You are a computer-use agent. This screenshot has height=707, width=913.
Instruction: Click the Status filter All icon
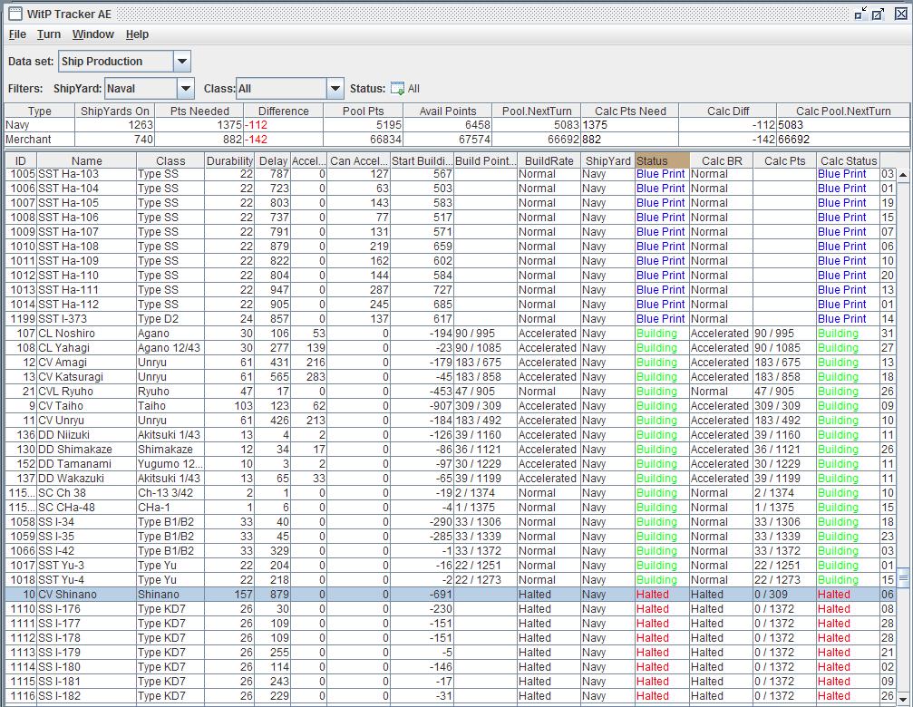click(x=397, y=89)
